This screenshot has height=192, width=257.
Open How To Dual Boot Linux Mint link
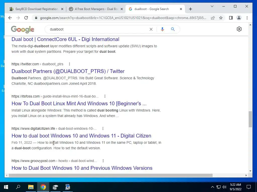point(79,103)
